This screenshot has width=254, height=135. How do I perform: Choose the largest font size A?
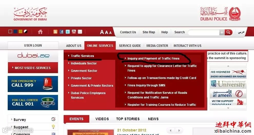[102, 32]
